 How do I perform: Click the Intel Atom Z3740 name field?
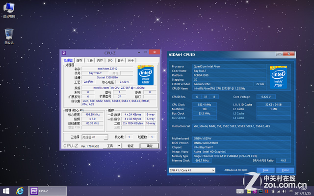click(107, 69)
